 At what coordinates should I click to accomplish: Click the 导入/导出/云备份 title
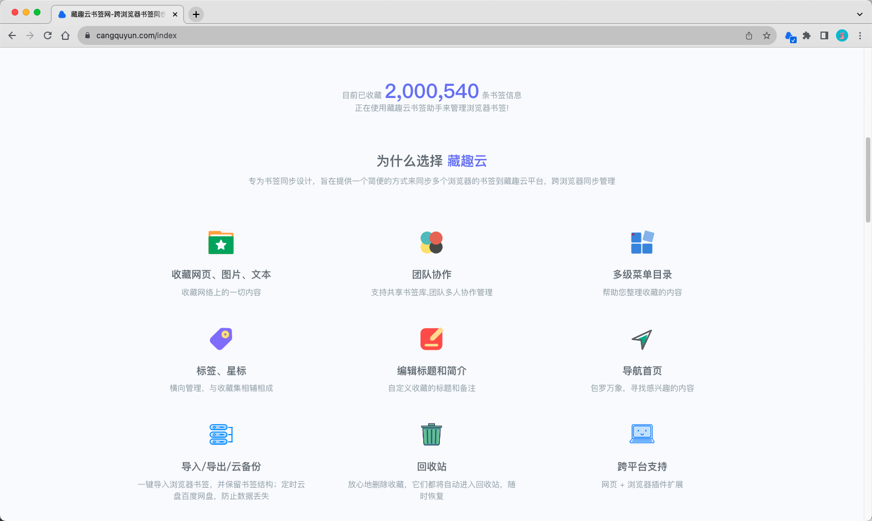[221, 467]
